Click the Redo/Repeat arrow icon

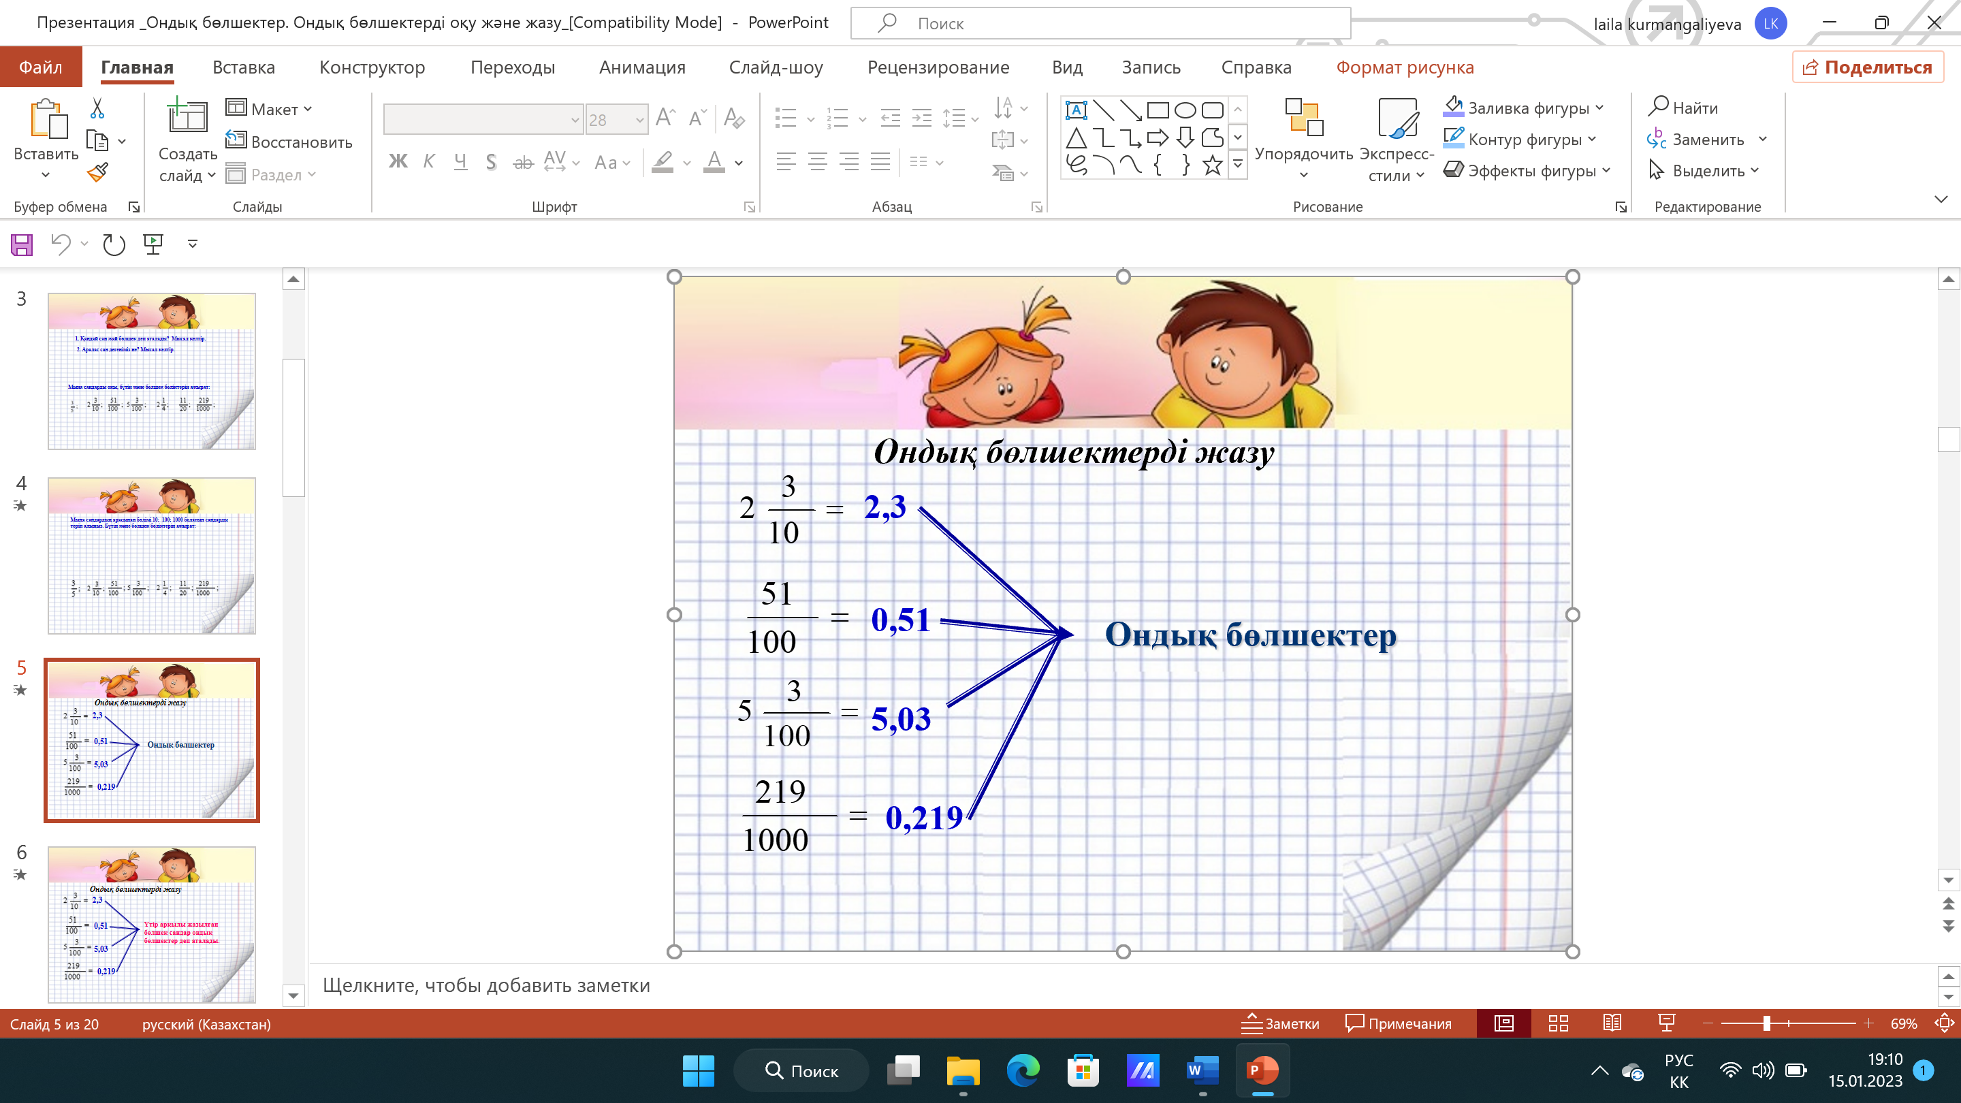(114, 244)
